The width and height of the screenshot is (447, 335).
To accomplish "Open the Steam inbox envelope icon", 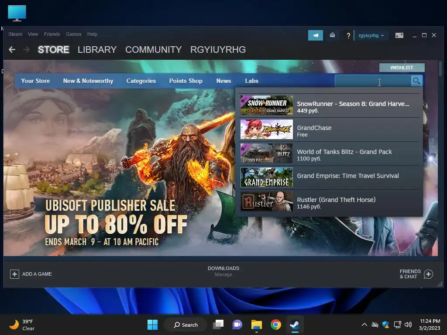I will click(x=332, y=35).
